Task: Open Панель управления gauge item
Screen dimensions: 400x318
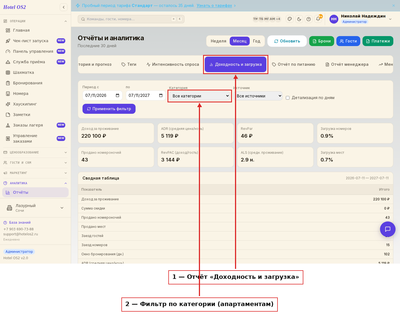Action: pos(36,51)
